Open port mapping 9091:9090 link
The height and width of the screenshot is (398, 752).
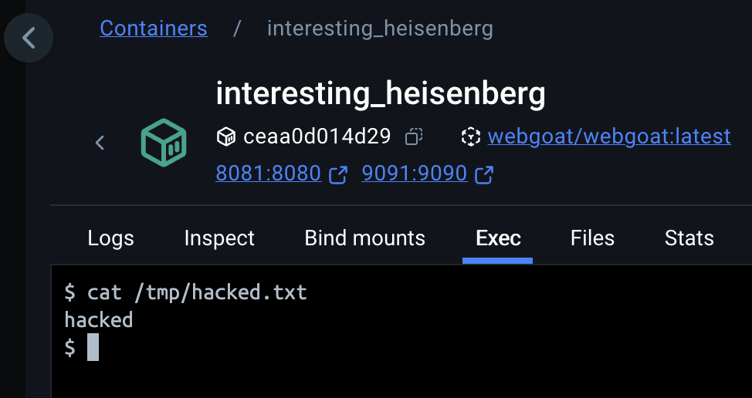(415, 173)
